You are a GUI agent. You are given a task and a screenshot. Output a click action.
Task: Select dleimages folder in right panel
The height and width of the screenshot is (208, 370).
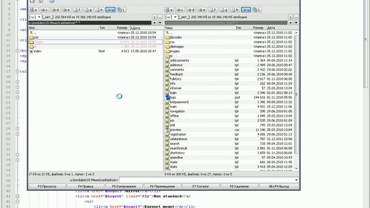229,47
